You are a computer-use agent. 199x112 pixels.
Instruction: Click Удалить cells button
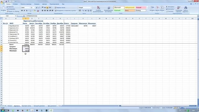(x=157, y=9)
